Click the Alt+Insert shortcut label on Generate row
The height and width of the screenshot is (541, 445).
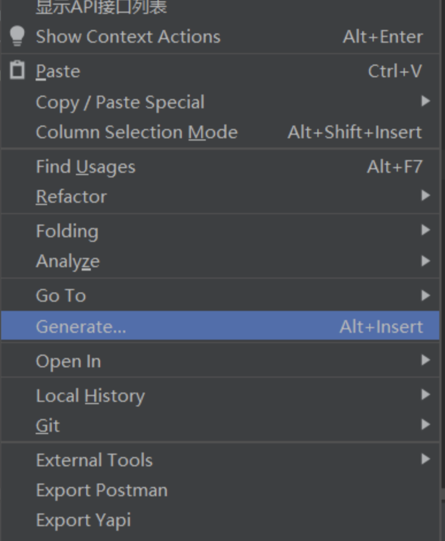coord(381,326)
